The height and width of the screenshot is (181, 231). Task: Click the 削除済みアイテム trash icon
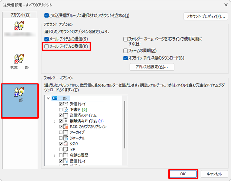(66, 121)
